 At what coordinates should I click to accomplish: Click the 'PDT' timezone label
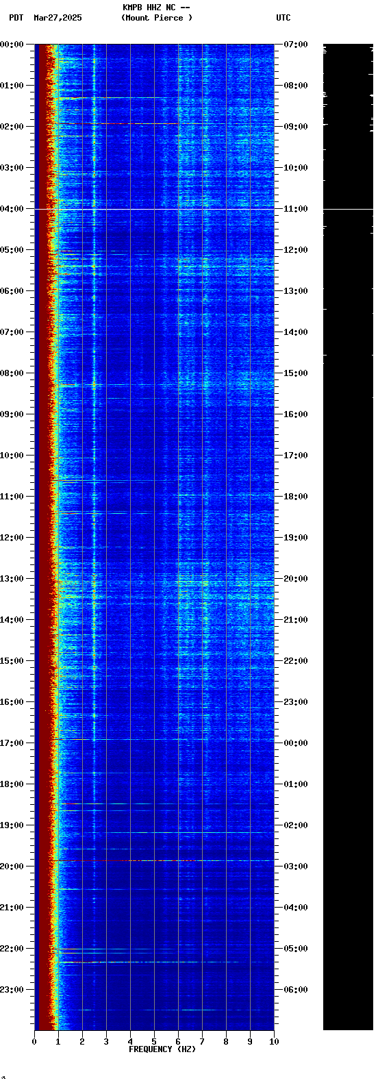tap(16, 18)
